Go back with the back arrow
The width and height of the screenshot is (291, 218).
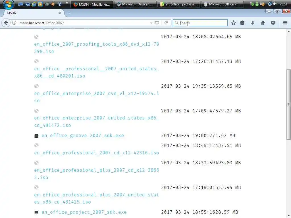pyautogui.click(x=6, y=23)
